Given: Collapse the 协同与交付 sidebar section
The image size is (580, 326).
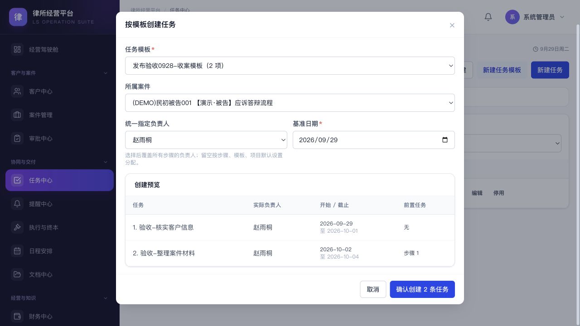Looking at the screenshot, I should 106,162.
